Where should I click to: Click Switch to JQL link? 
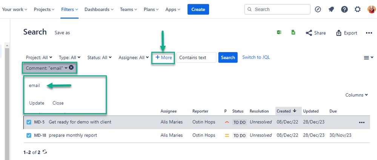pyautogui.click(x=256, y=57)
